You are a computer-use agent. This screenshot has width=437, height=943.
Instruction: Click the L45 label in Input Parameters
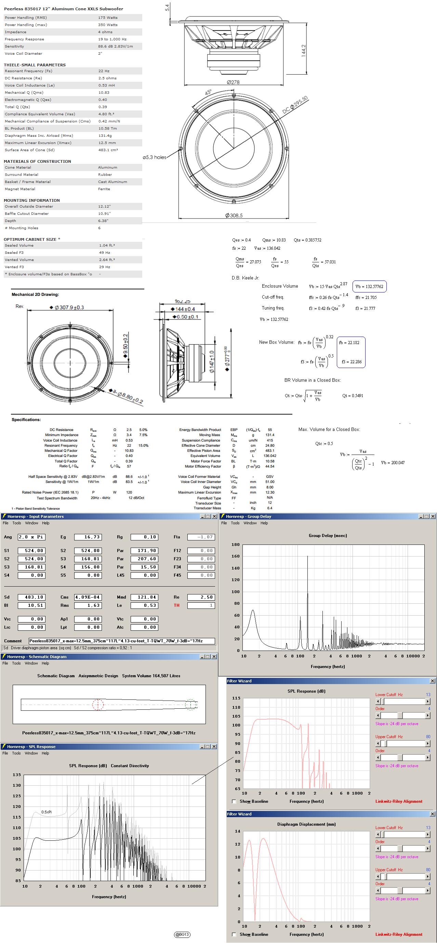click(120, 575)
